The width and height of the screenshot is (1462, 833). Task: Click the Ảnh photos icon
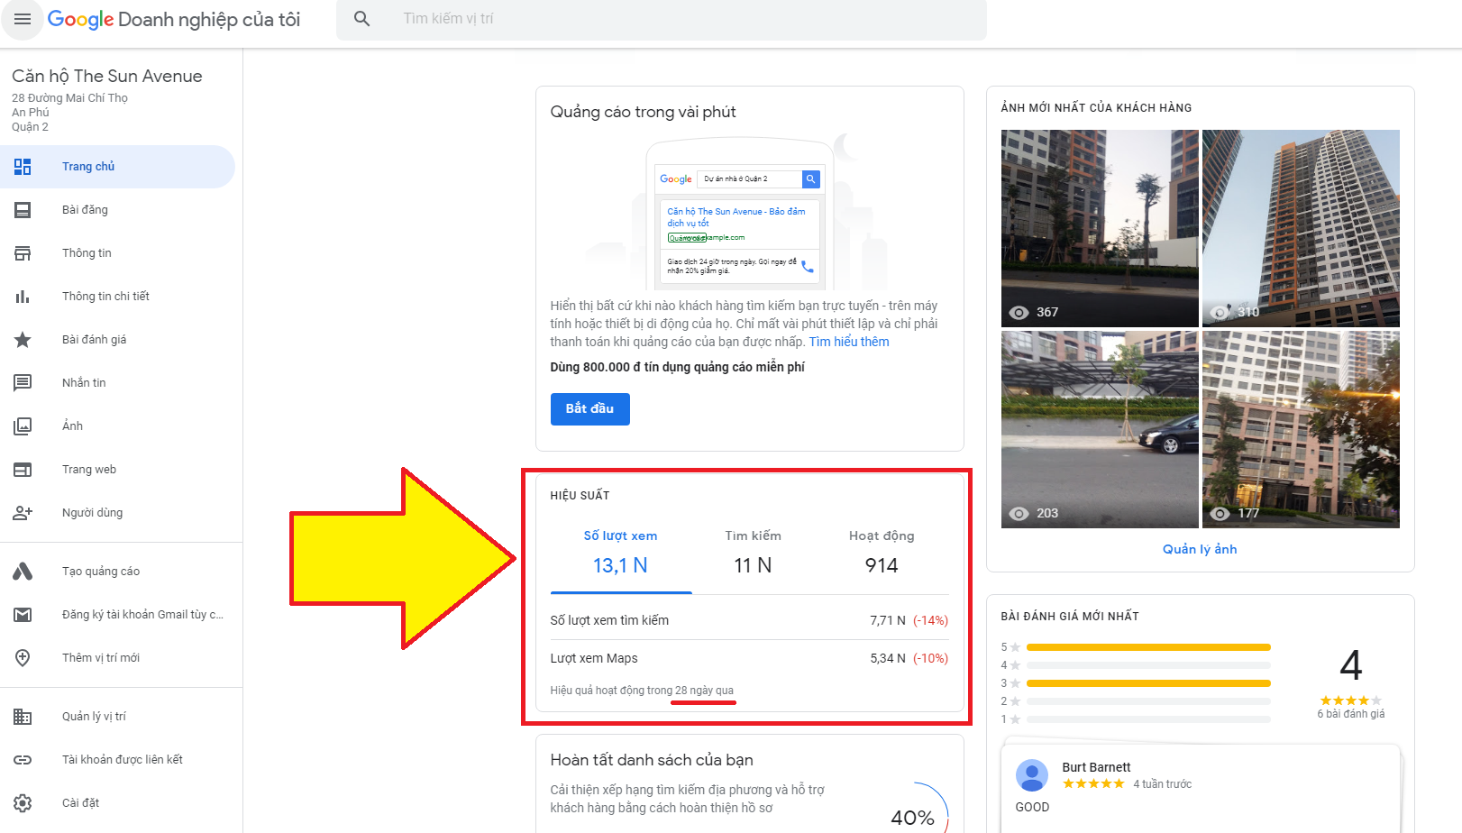tap(23, 426)
